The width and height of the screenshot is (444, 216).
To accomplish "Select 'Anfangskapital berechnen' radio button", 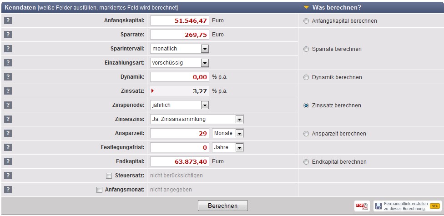I will tap(306, 21).
